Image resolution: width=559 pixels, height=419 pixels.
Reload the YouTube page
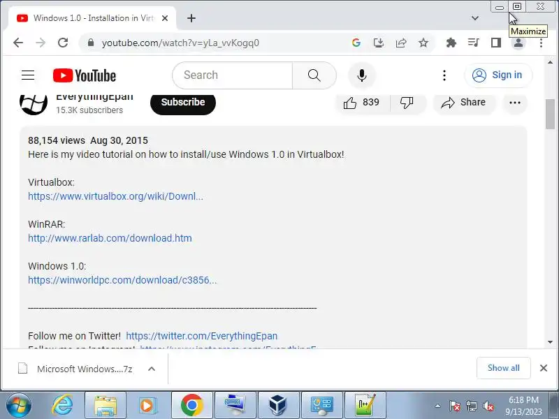point(63,43)
